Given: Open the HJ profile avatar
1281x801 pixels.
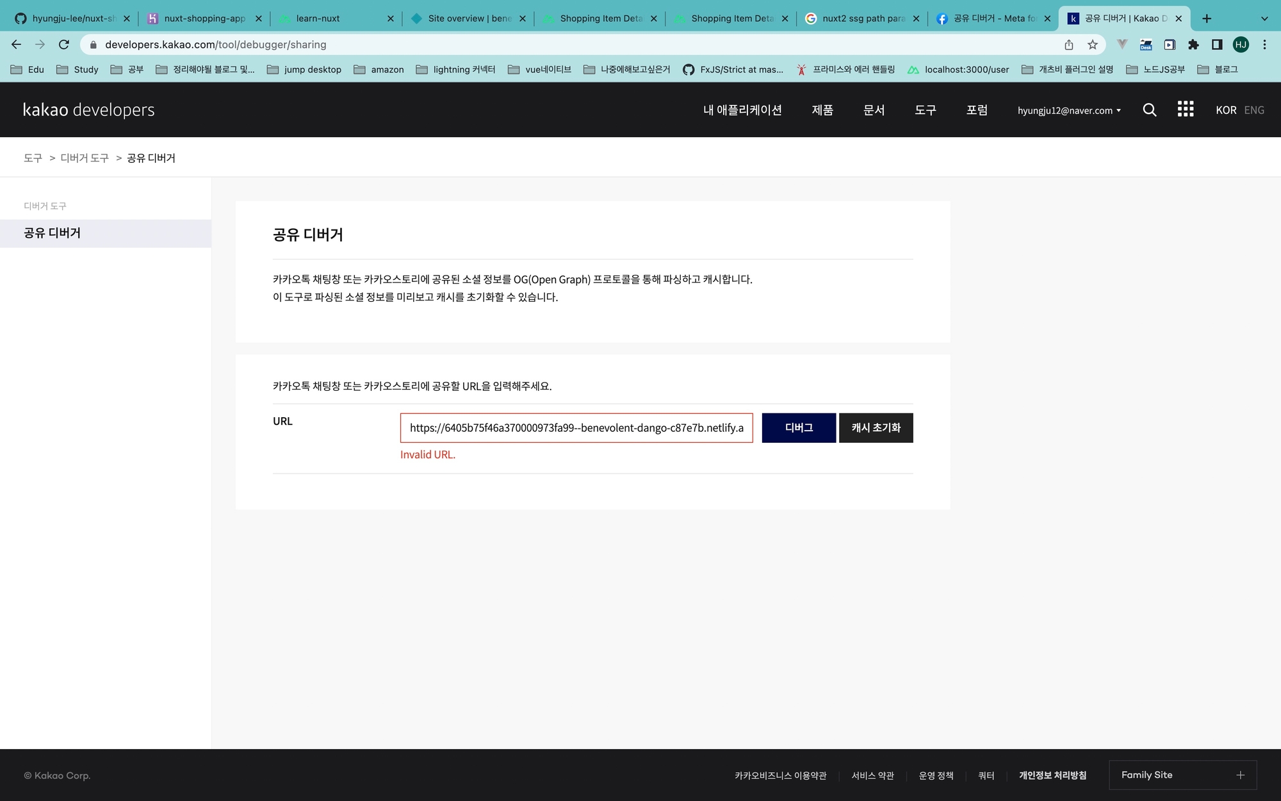Looking at the screenshot, I should point(1241,44).
